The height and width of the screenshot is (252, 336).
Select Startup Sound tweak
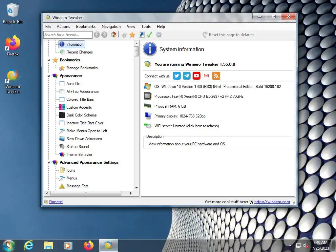(x=77, y=147)
